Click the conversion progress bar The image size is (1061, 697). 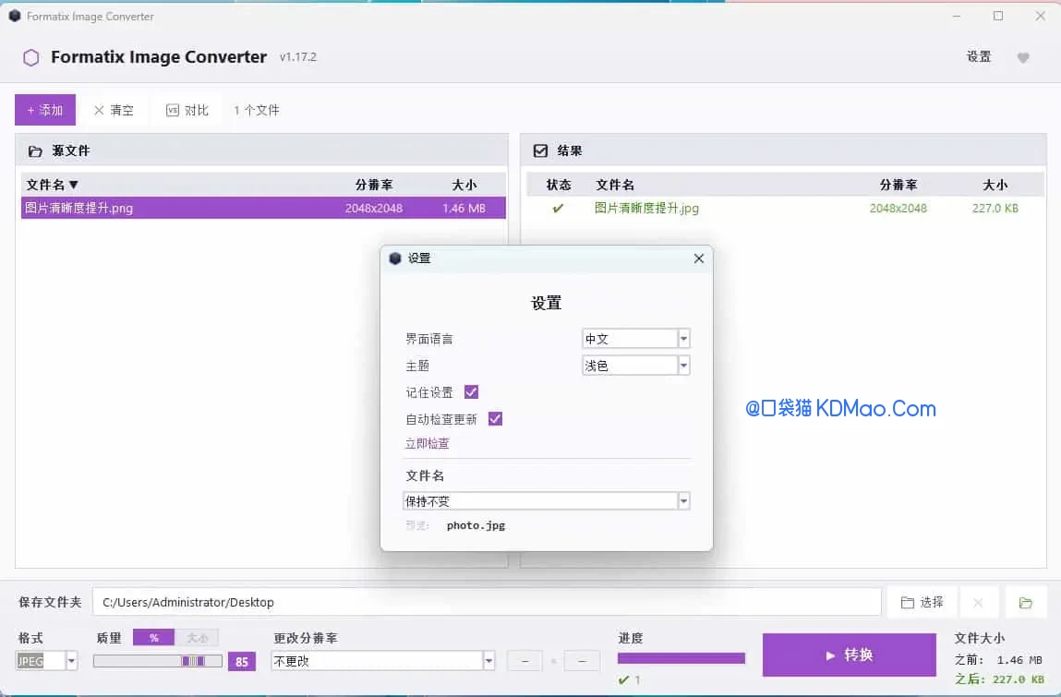tap(681, 657)
